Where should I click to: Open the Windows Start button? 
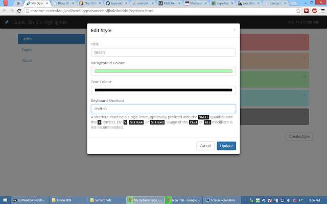tap(5, 200)
